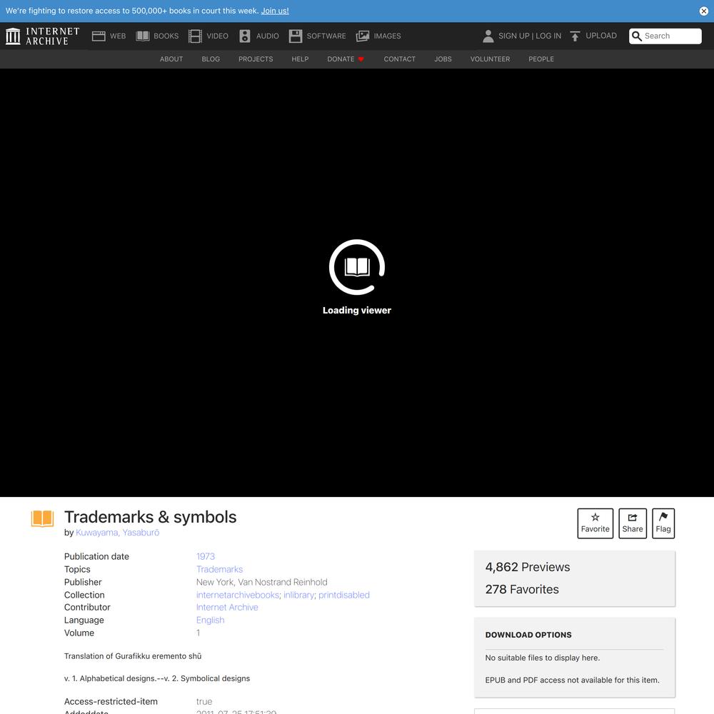
Task: Click the red Donate heart icon
Action: point(361,59)
